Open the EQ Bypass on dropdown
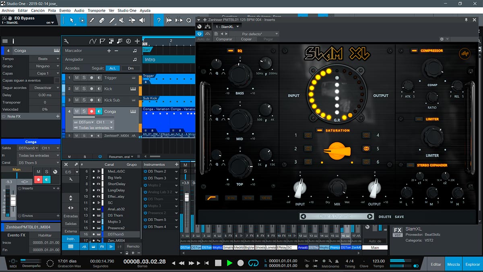Image resolution: width=483 pixels, height=272 pixels. tap(51, 23)
